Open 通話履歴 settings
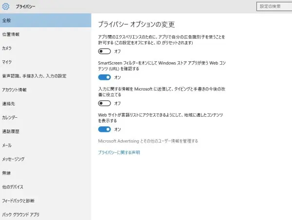Image resolution: width=292 pixels, height=220 pixels. point(46,131)
